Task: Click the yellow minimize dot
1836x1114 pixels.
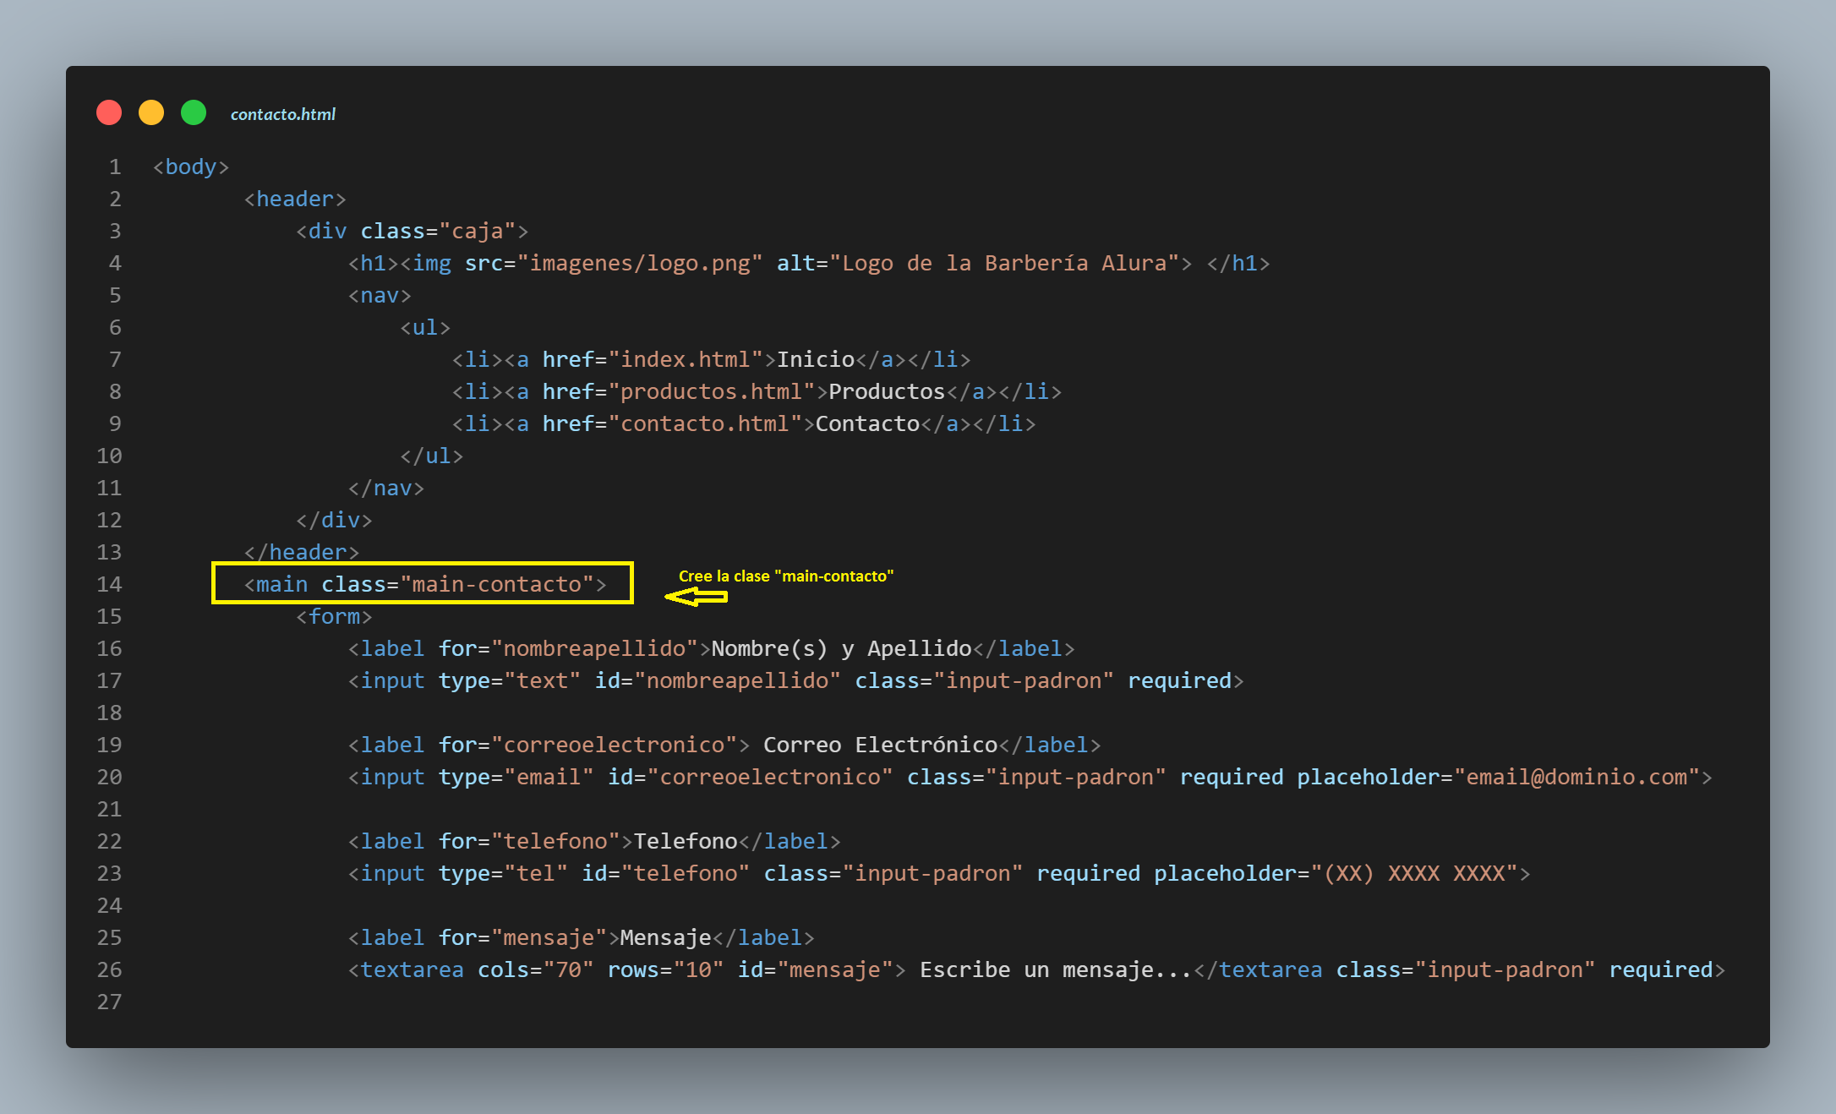Action: (x=151, y=112)
